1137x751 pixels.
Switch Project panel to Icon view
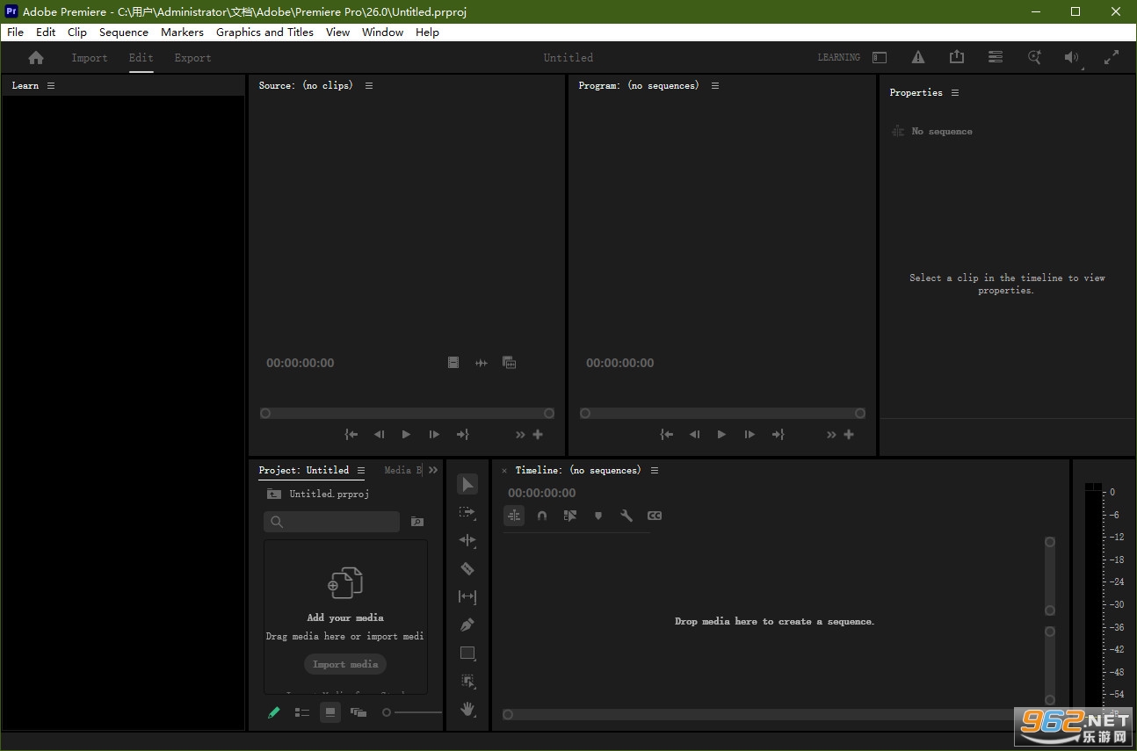(330, 712)
